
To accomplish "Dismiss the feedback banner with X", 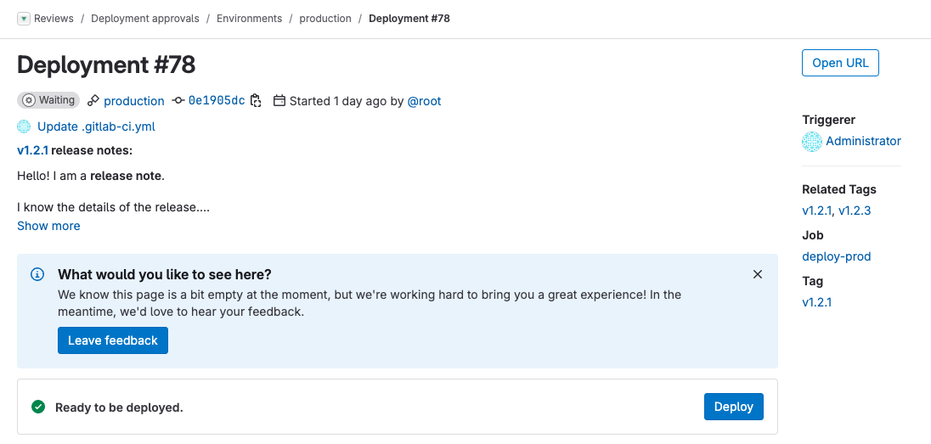I will click(758, 274).
